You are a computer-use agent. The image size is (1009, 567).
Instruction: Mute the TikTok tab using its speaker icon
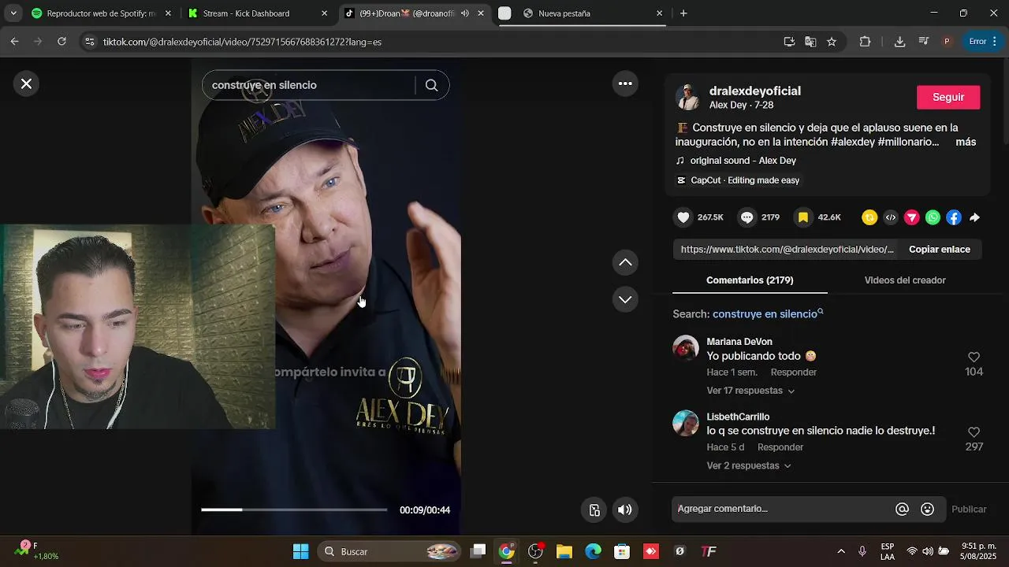point(464,13)
